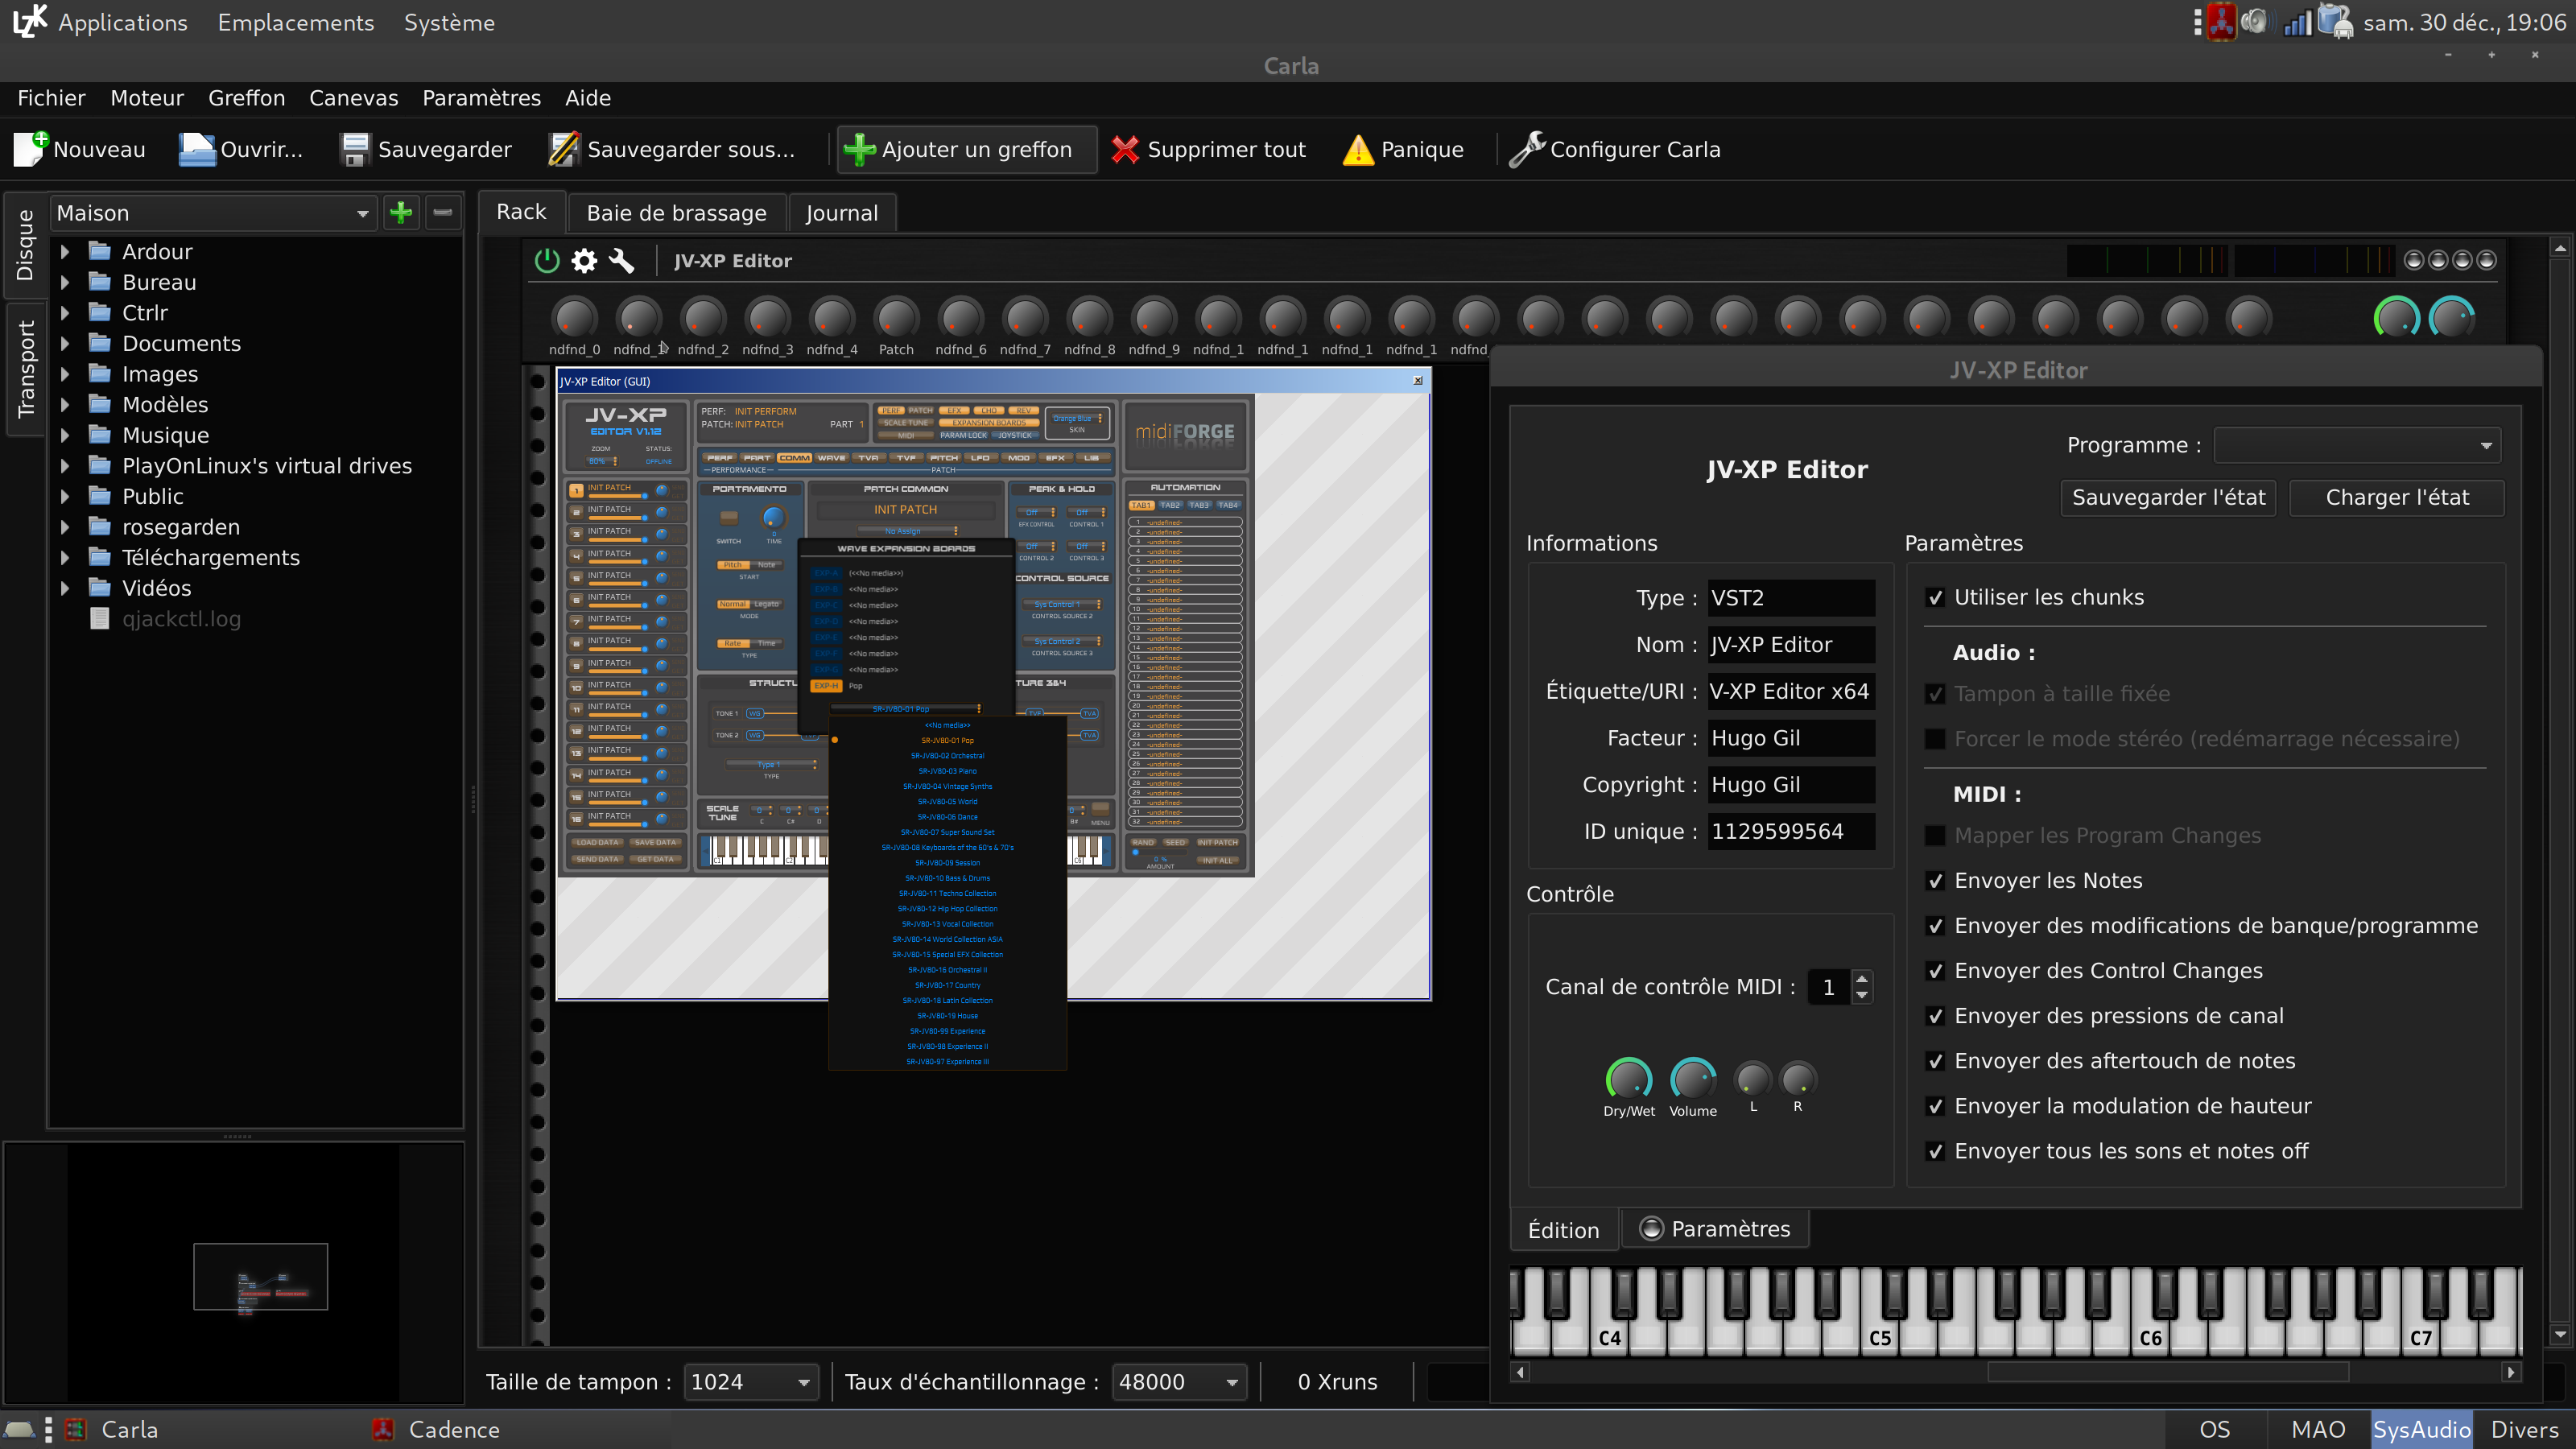Open the Programme dropdown
Viewport: 2576px width, 1449px height.
pyautogui.click(x=2356, y=446)
